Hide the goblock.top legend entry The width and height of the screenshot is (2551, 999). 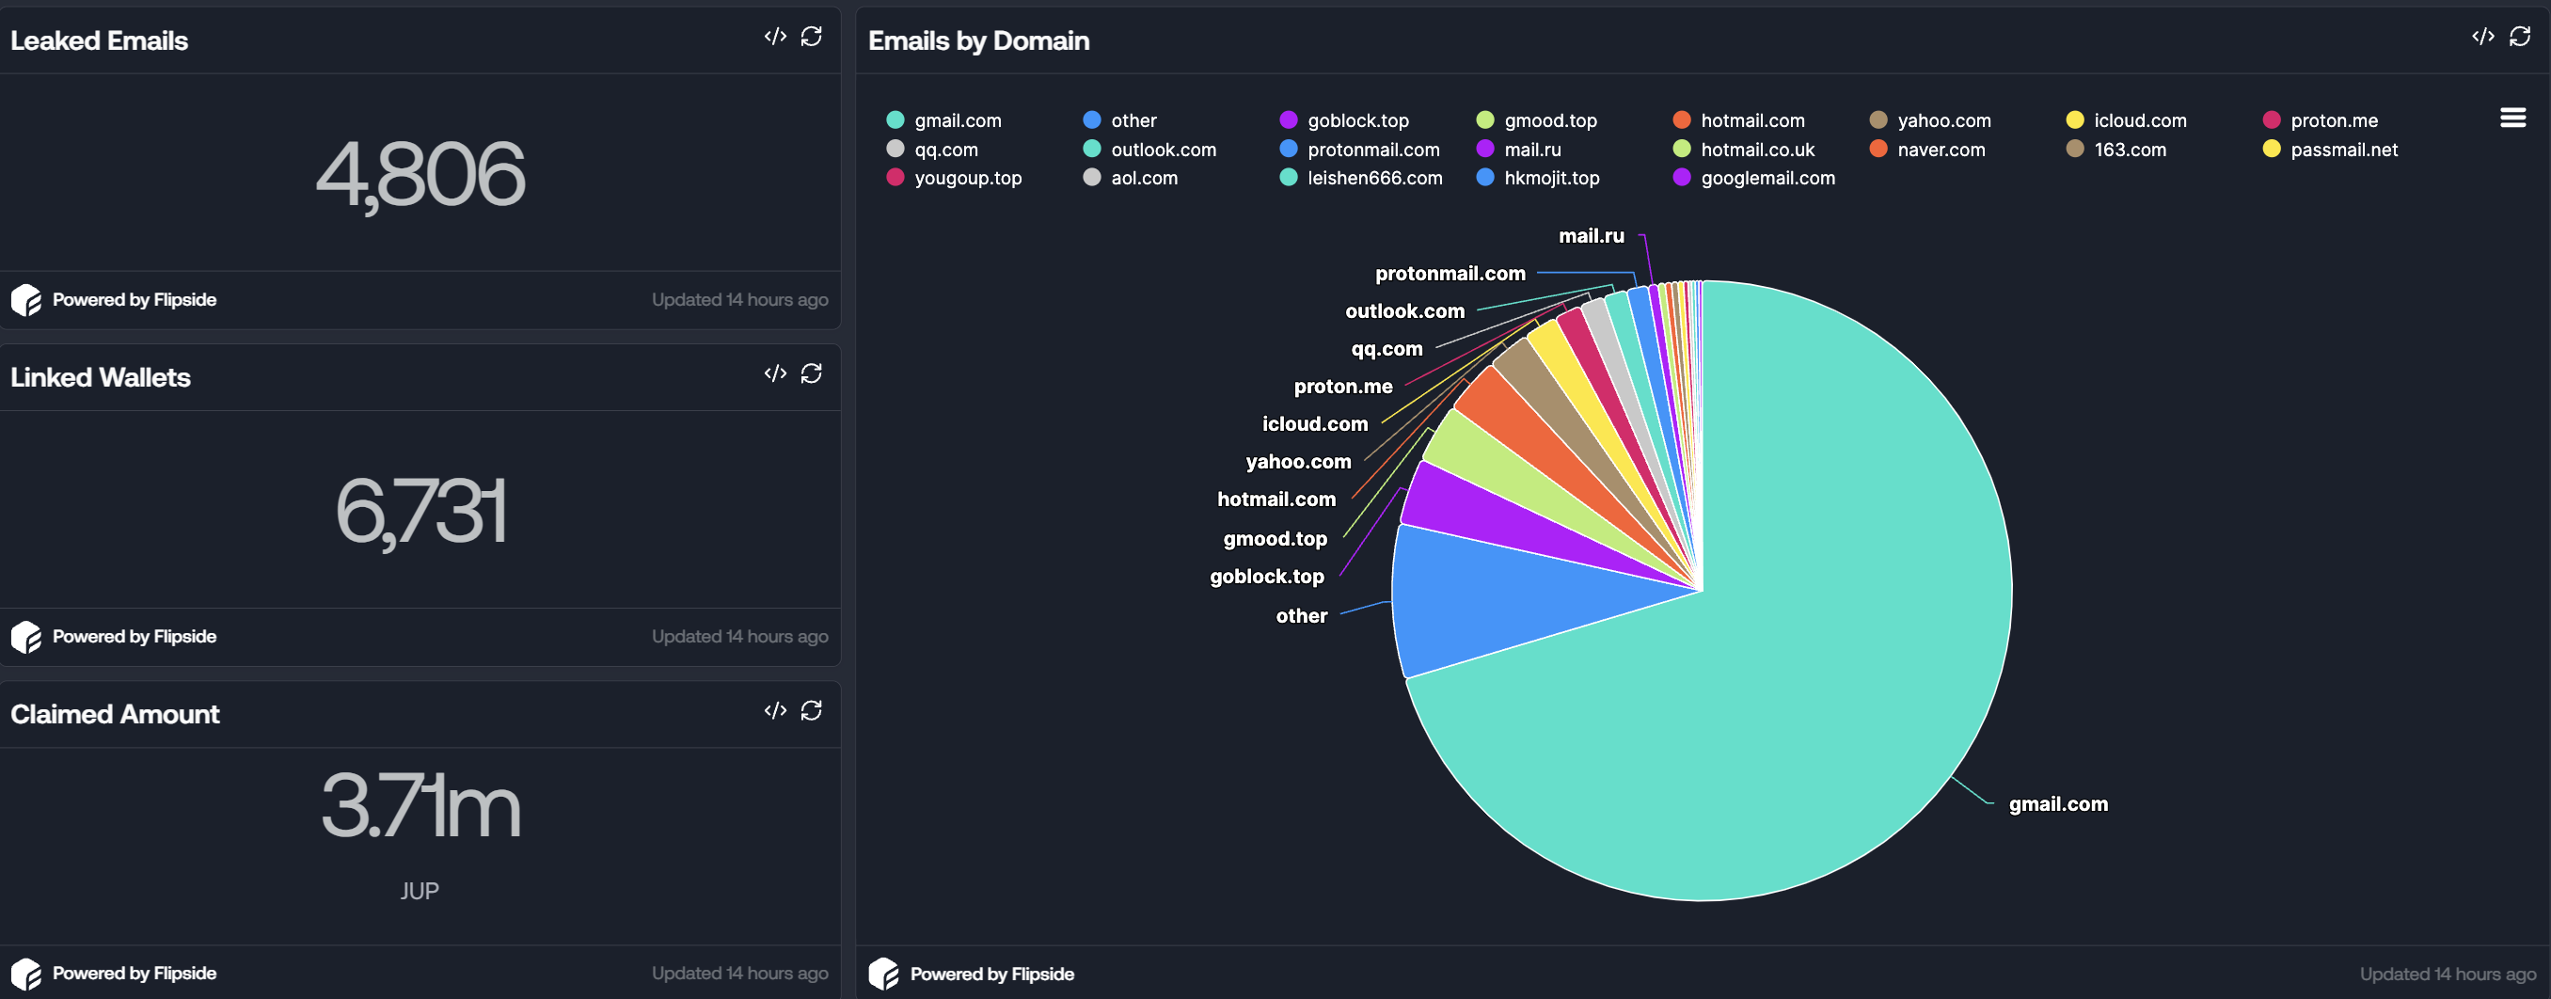(1356, 120)
